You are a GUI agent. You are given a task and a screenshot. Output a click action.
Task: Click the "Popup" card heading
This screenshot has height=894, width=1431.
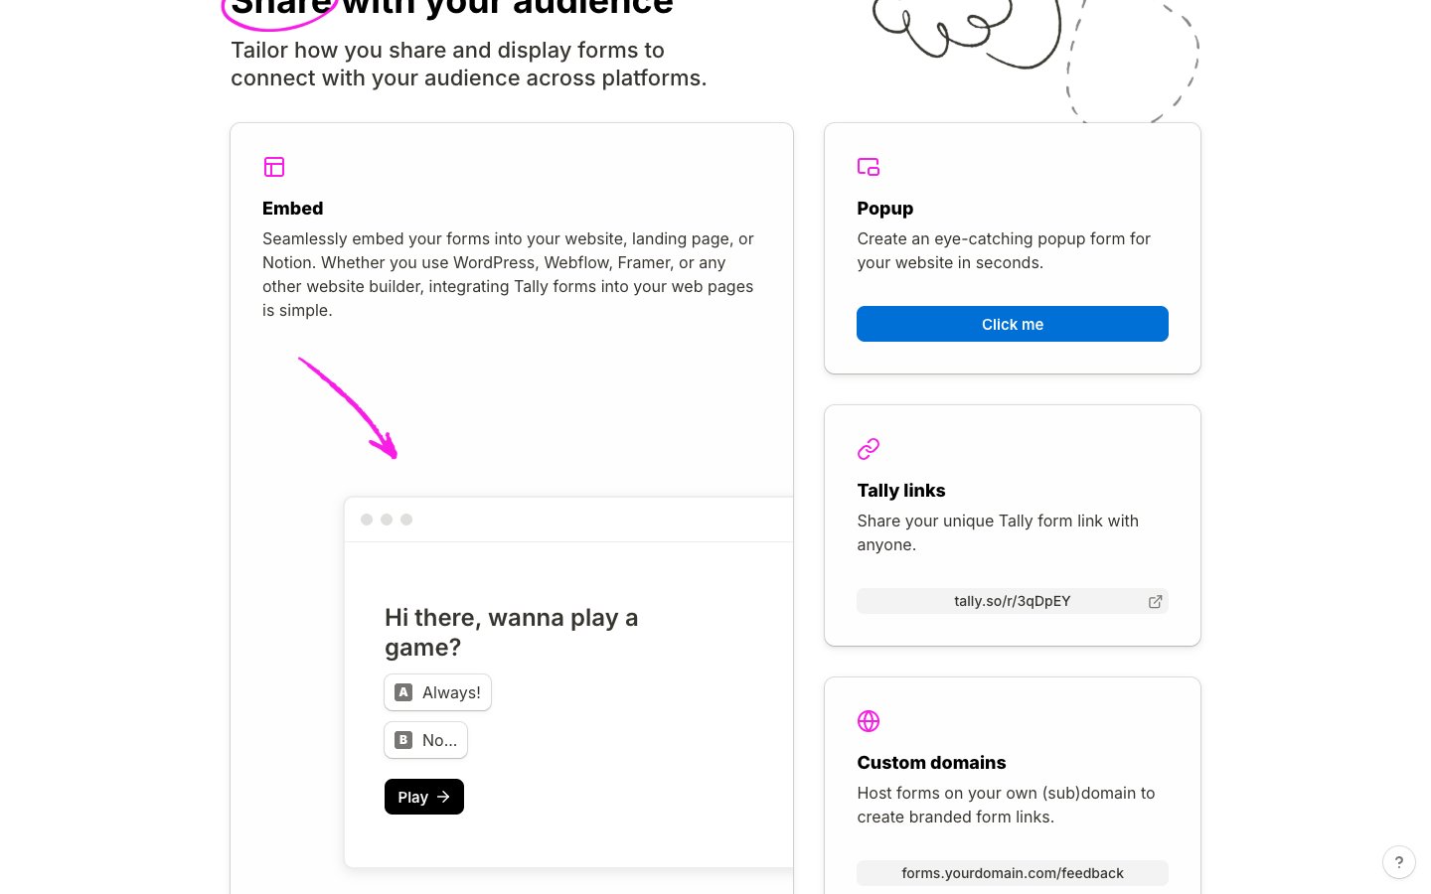[x=884, y=209]
